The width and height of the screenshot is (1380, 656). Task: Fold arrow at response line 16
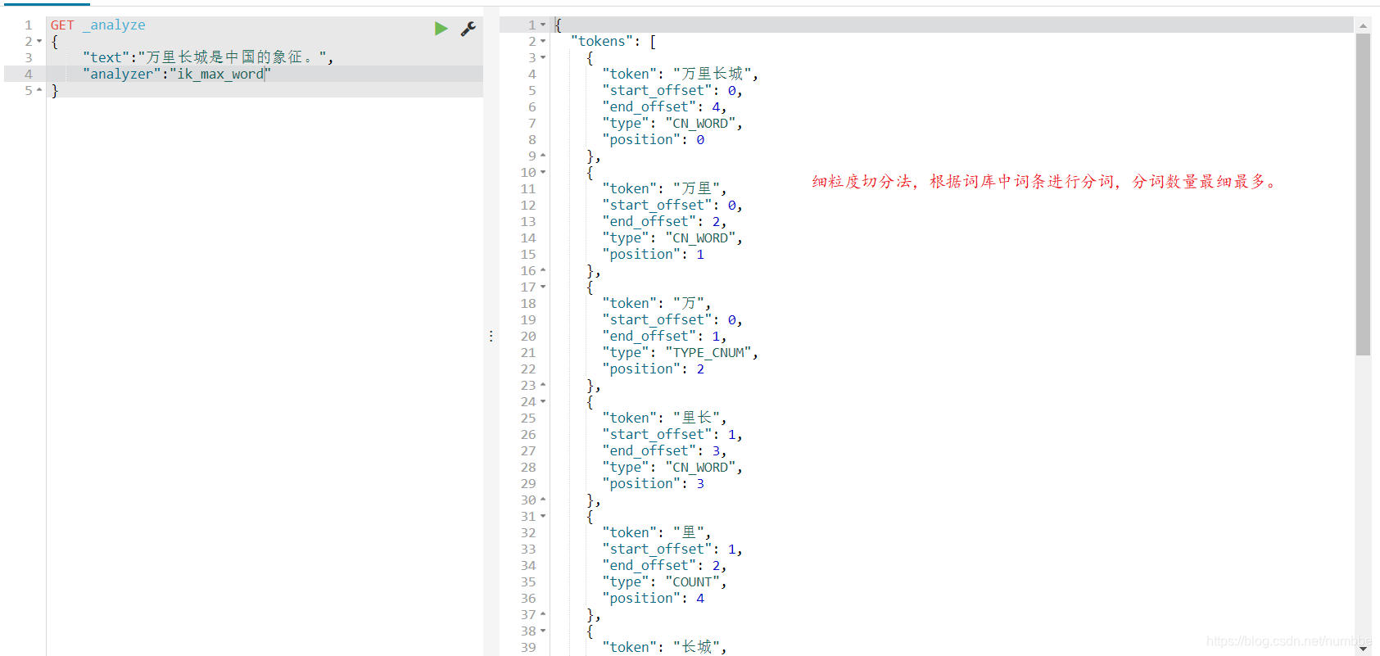pyautogui.click(x=543, y=270)
